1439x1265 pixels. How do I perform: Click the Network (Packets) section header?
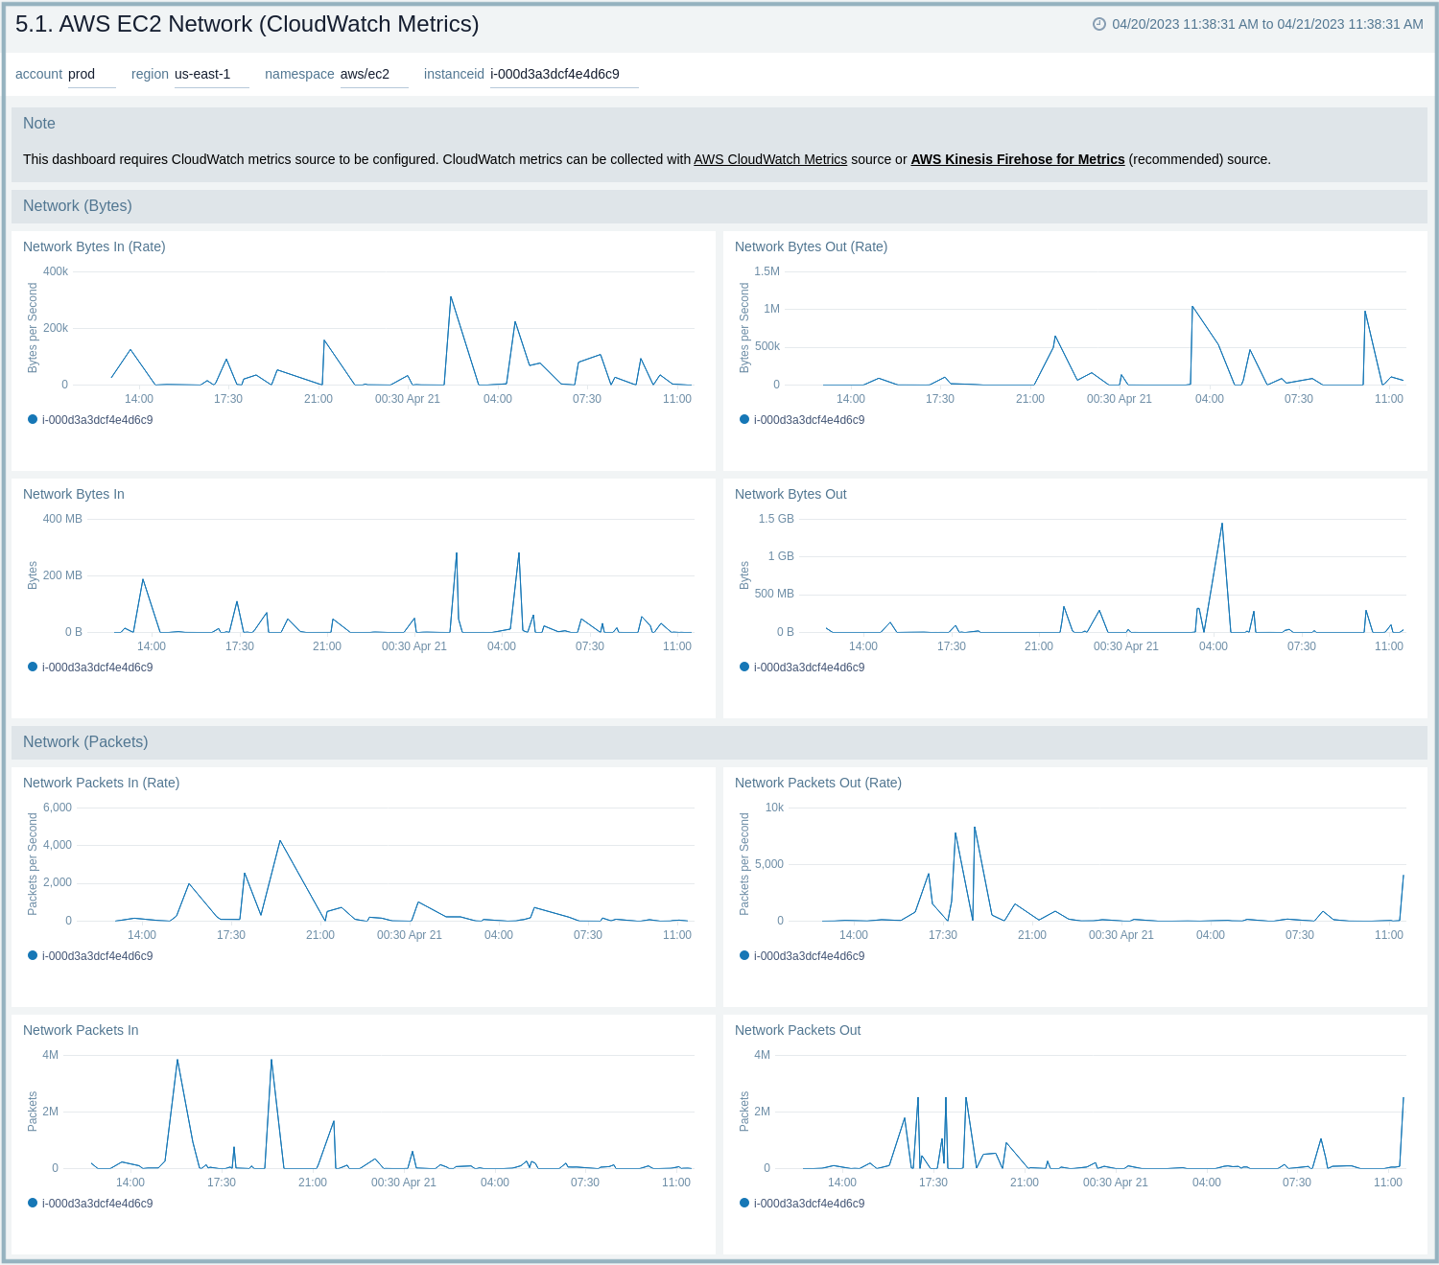click(85, 741)
